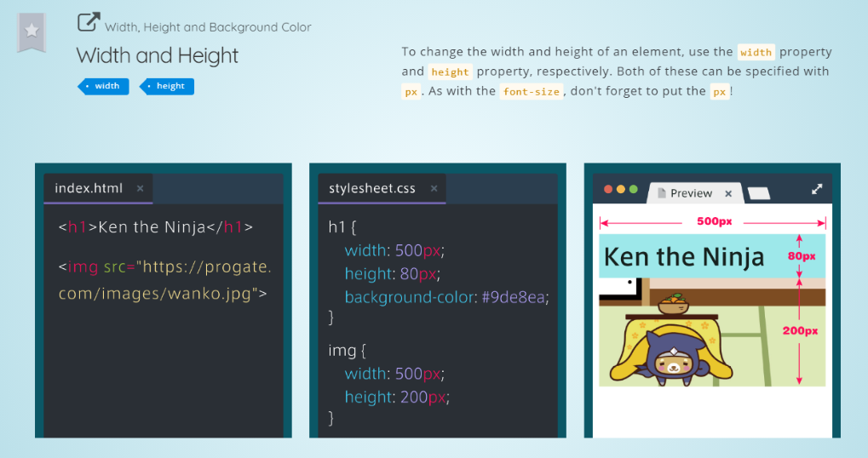Click the bookmark star icon
The width and height of the screenshot is (868, 458).
32,31
